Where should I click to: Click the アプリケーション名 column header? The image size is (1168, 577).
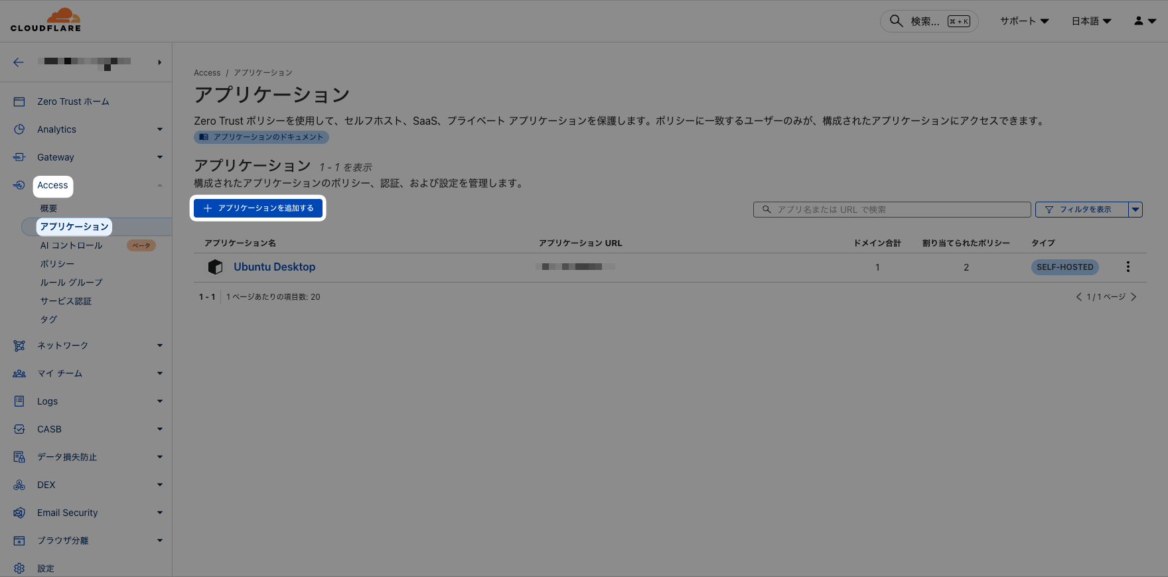(240, 243)
